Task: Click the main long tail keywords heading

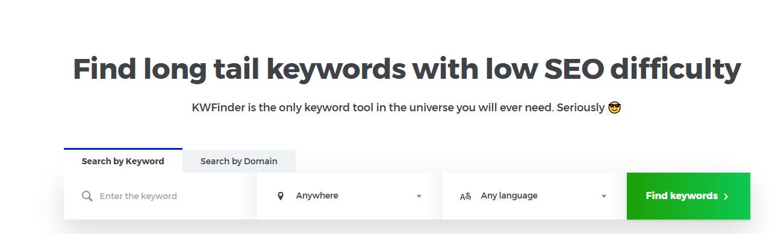Action: coord(406,69)
